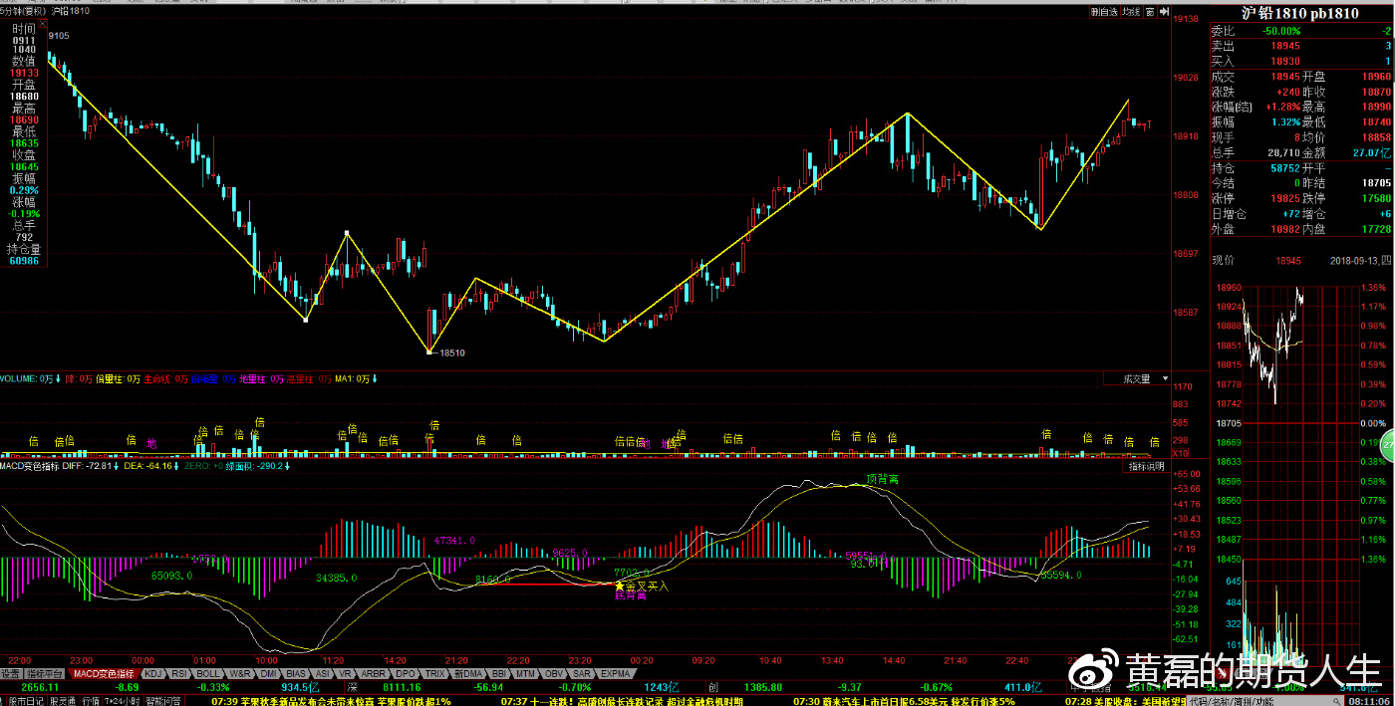Toggle the 均线 moving average button
The height and width of the screenshot is (706, 1395).
[1130, 12]
